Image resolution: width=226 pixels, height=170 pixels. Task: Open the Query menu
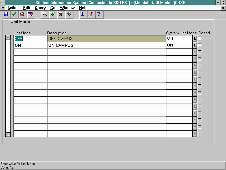[40, 8]
